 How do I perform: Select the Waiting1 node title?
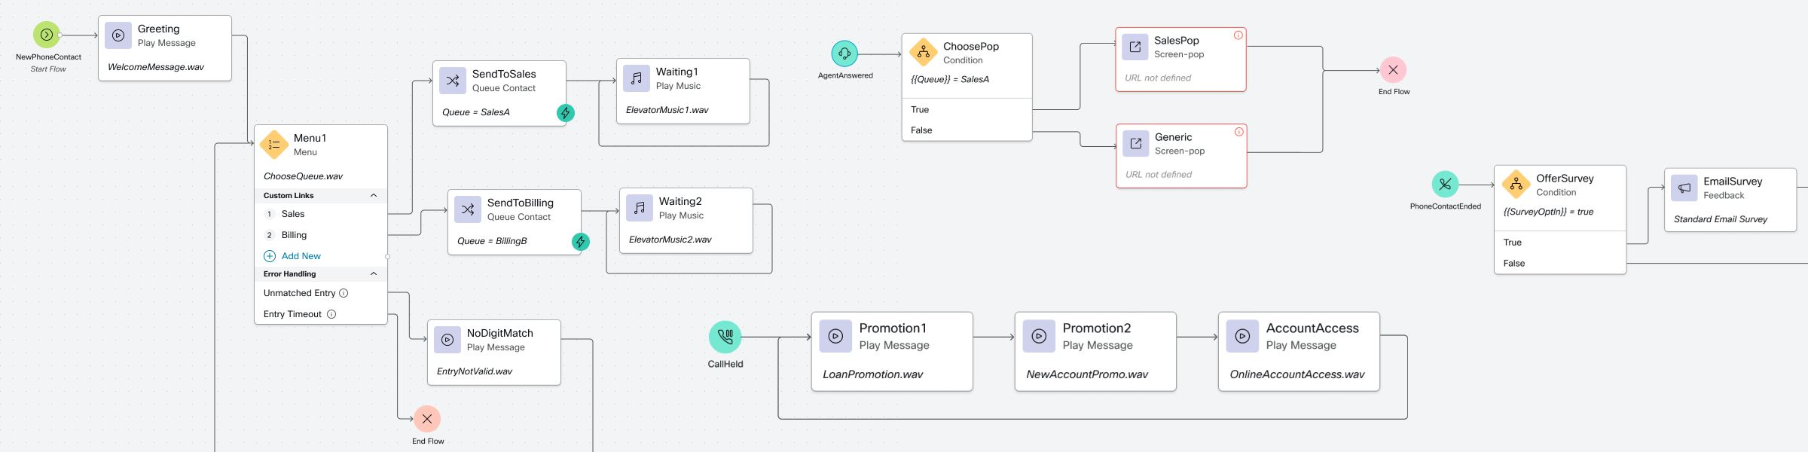coord(677,72)
